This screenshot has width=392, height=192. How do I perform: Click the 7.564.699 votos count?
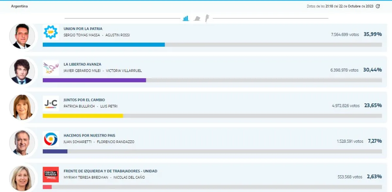coord(345,34)
